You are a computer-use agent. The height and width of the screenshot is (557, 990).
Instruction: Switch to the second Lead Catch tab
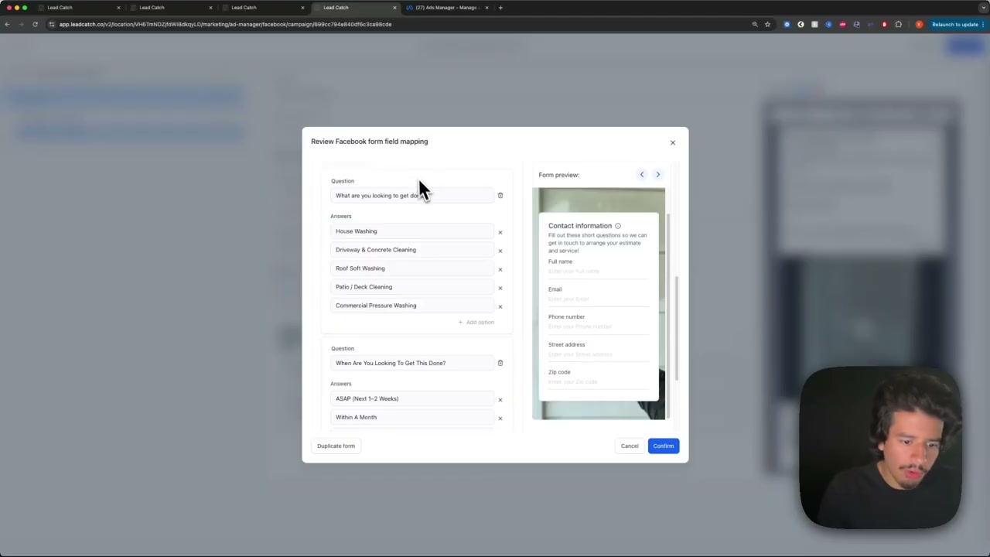pyautogui.click(x=170, y=8)
